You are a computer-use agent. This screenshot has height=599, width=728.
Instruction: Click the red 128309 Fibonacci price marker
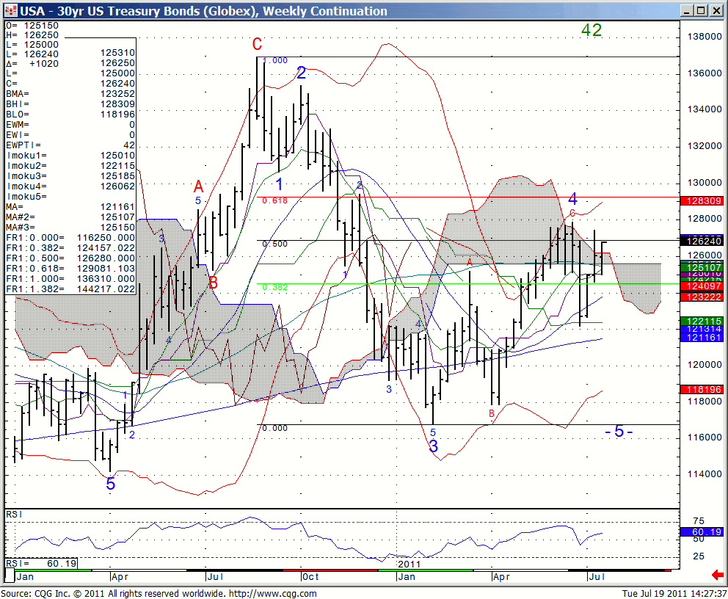(x=702, y=200)
